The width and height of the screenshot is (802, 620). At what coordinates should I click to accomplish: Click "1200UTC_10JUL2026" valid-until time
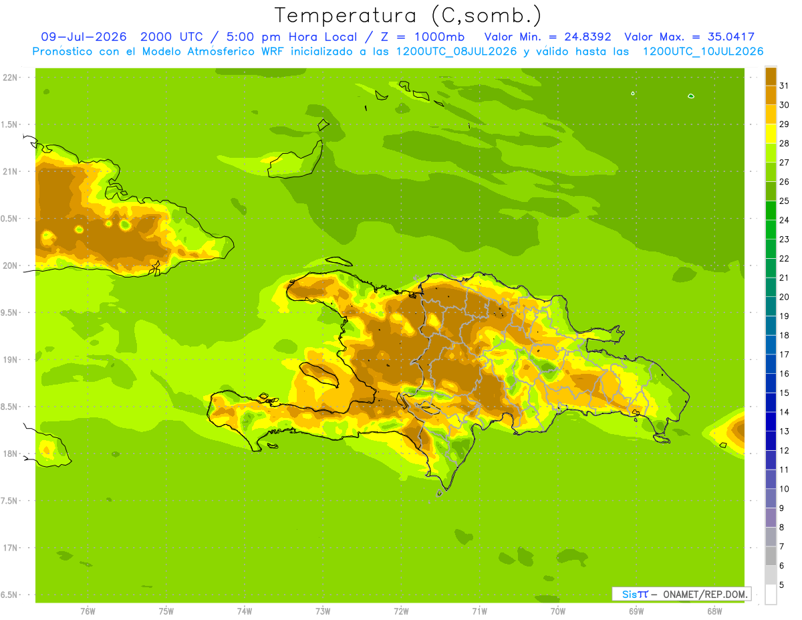703,51
